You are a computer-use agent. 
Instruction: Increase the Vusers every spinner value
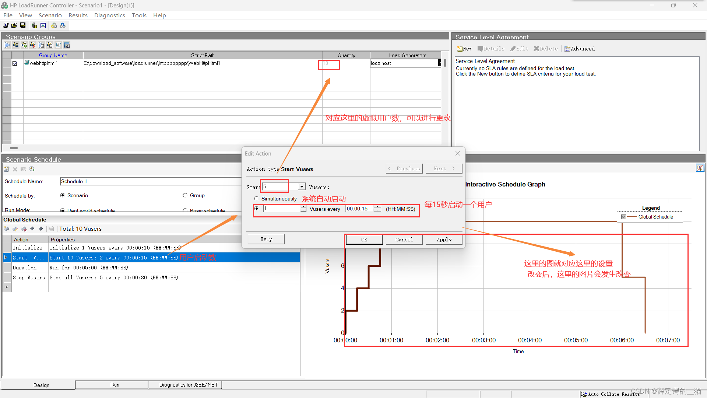point(303,207)
